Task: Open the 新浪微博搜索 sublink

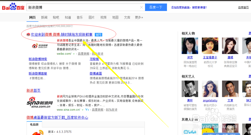Action: tap(38, 59)
